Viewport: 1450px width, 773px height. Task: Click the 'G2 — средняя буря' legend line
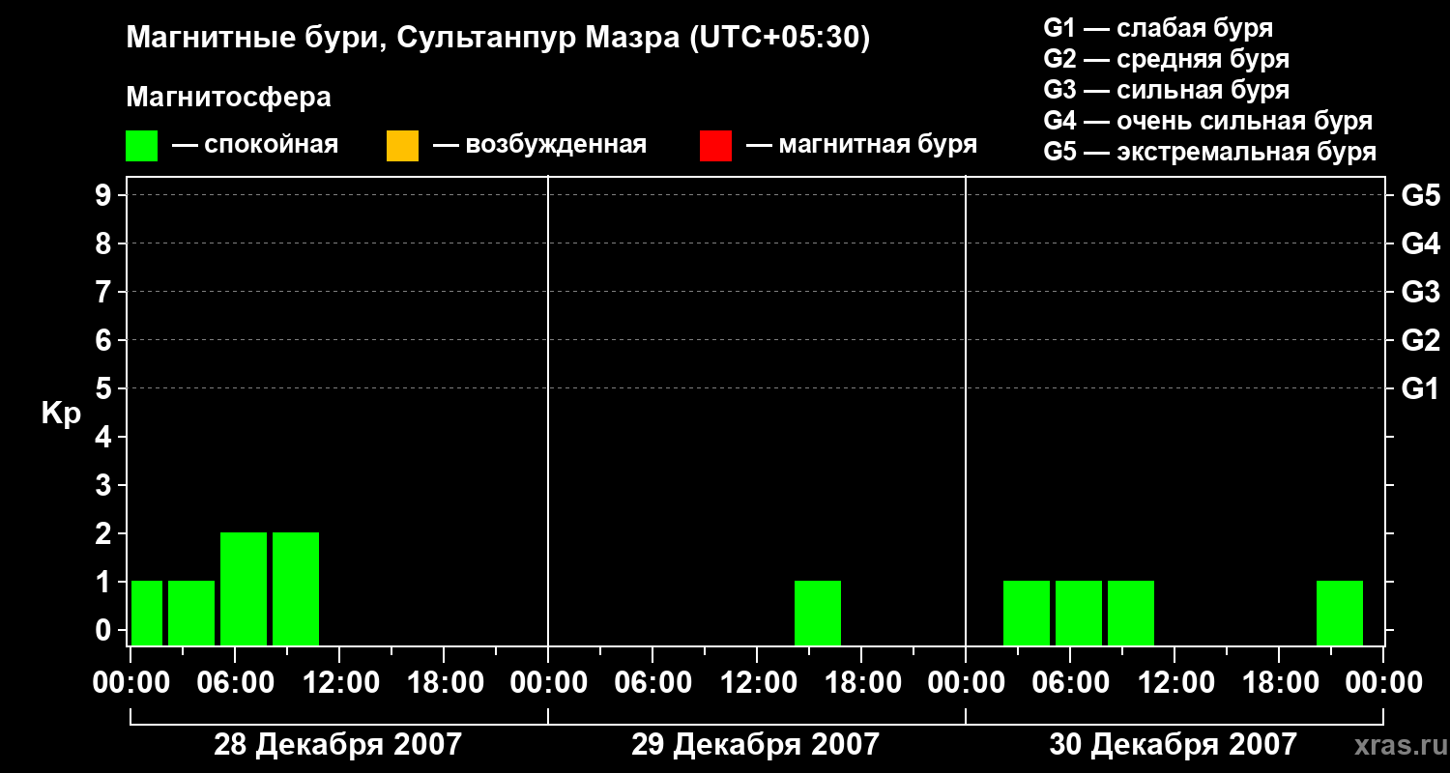(x=1166, y=59)
